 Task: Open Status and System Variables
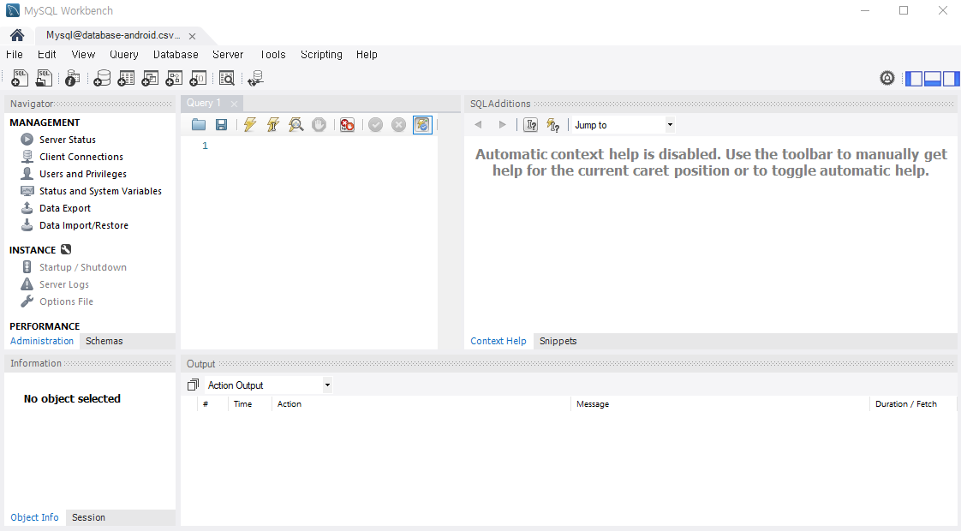point(100,191)
